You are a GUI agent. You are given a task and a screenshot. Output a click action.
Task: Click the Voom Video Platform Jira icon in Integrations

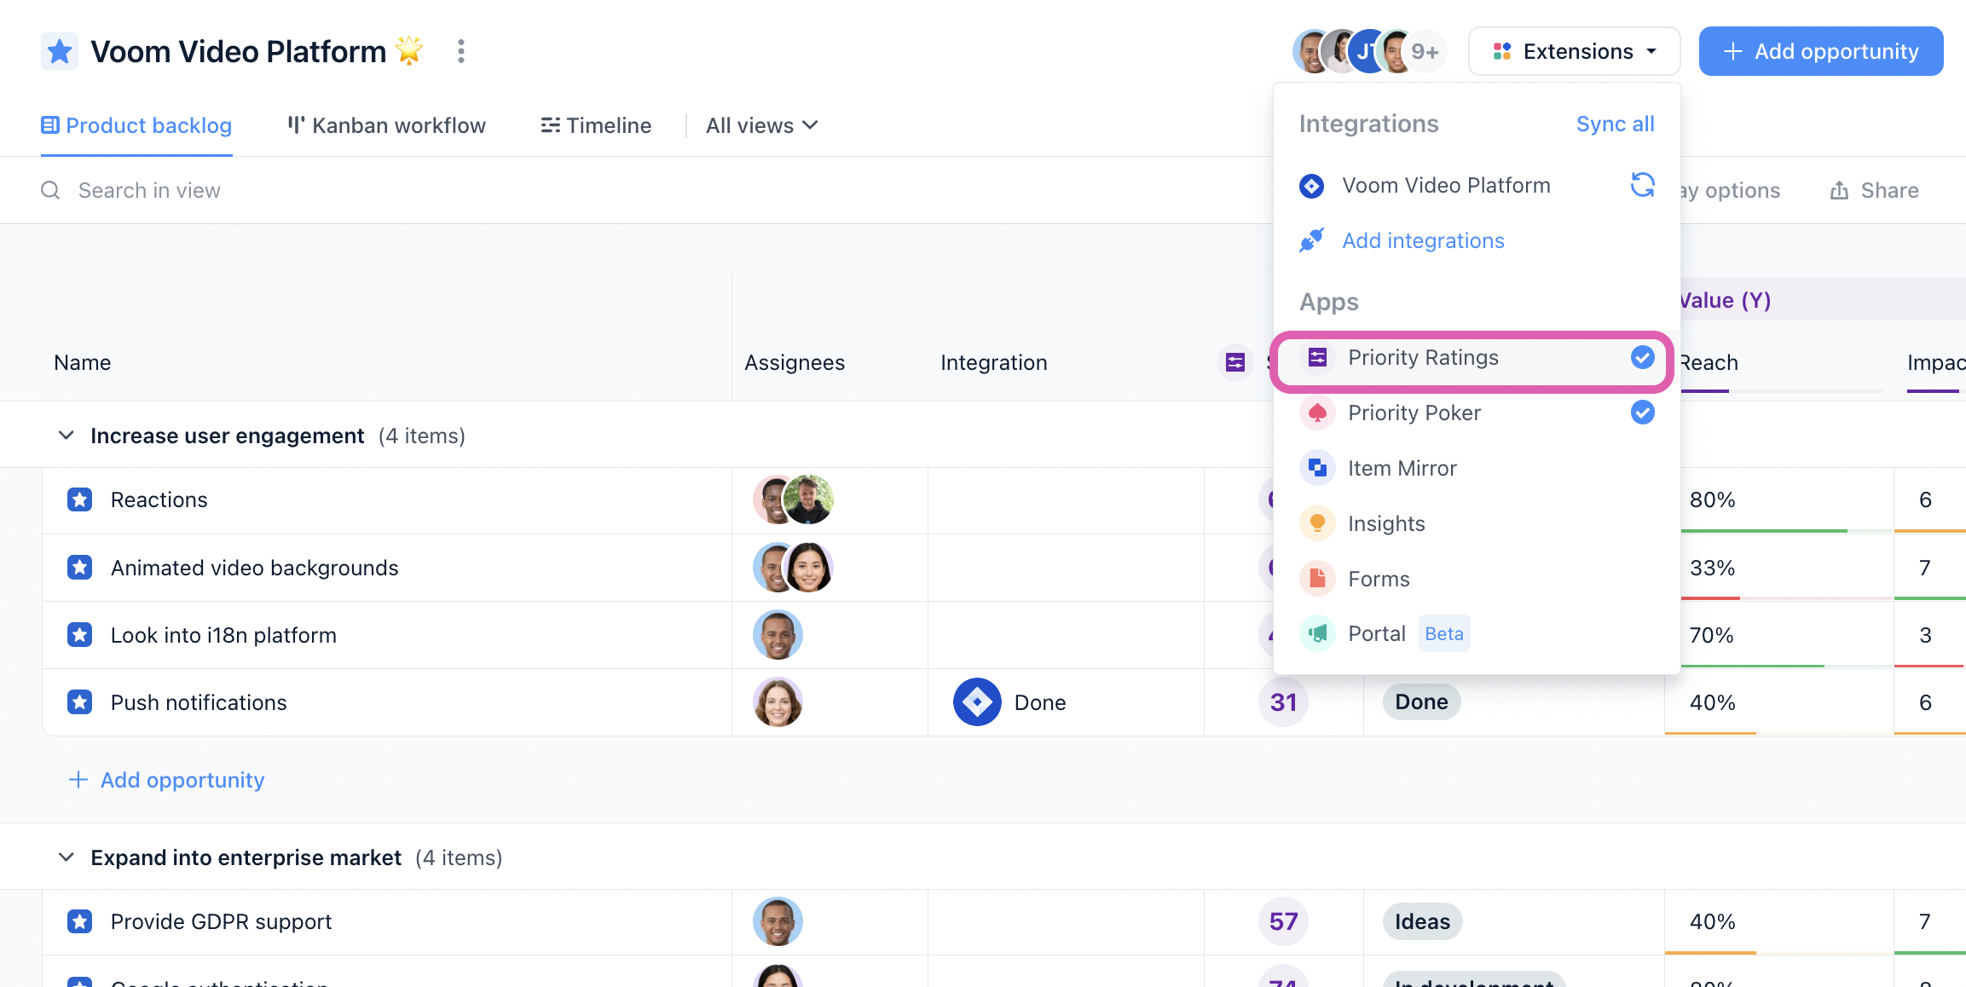coord(1312,186)
